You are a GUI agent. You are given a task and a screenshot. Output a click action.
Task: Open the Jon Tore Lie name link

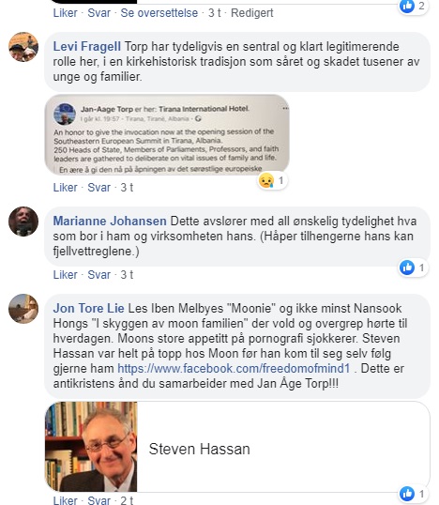coord(88,308)
